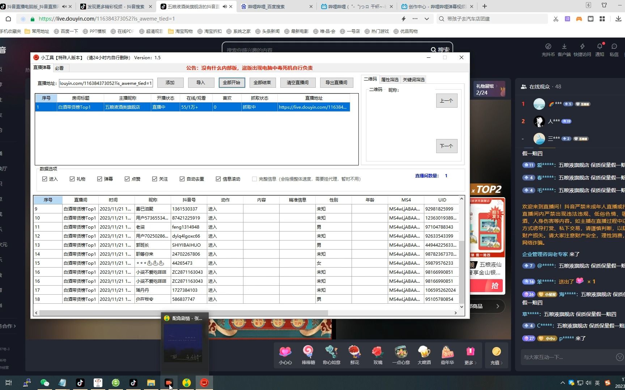
Task: Click the 充抖币 recharge coin icon
Action: click(x=548, y=46)
